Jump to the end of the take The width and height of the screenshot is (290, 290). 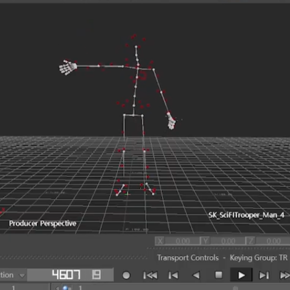click(285, 275)
